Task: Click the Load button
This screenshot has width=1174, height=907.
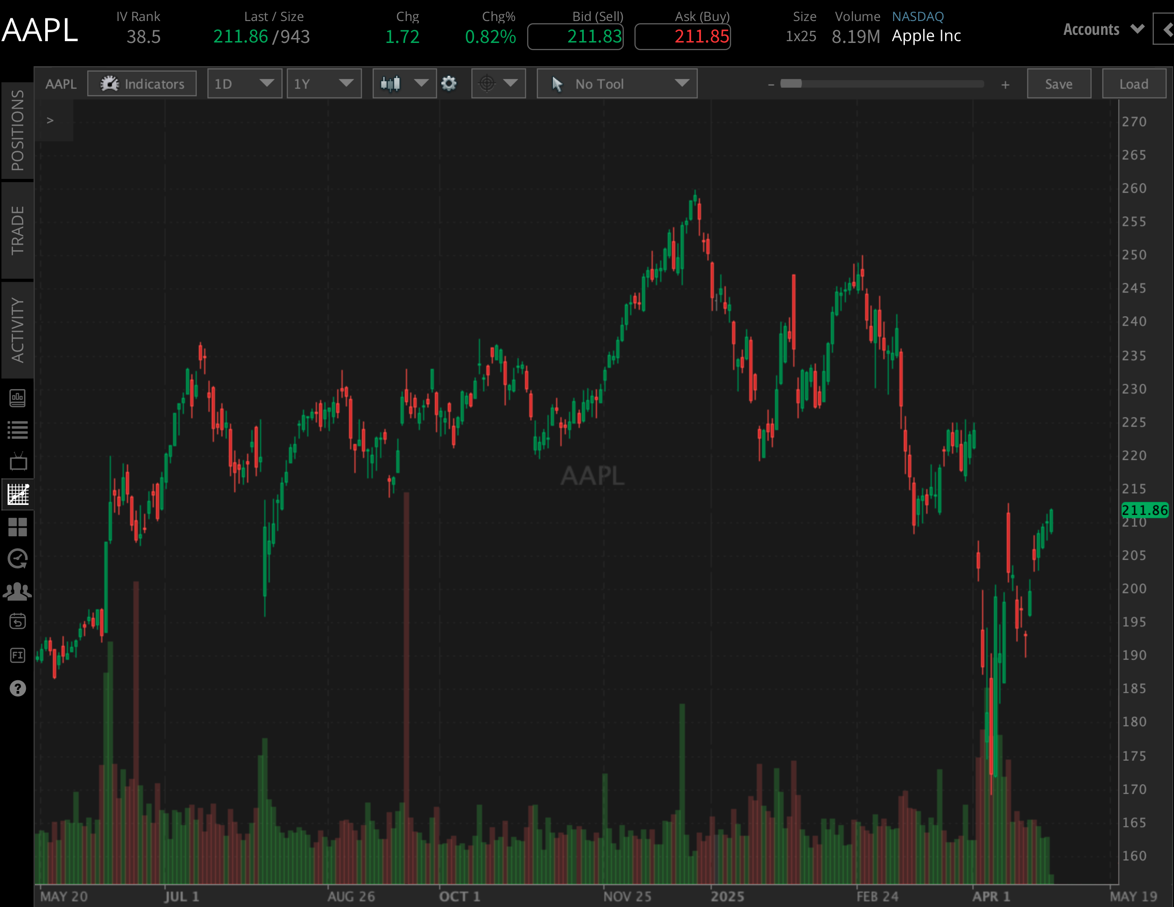Action: pos(1134,83)
